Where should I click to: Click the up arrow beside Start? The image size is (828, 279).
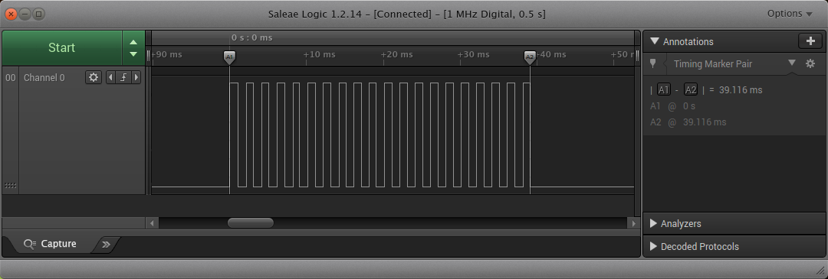pyautogui.click(x=133, y=42)
